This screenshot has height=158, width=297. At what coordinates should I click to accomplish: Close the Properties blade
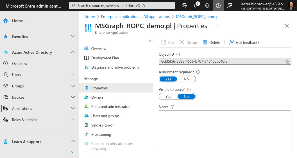[287, 26]
